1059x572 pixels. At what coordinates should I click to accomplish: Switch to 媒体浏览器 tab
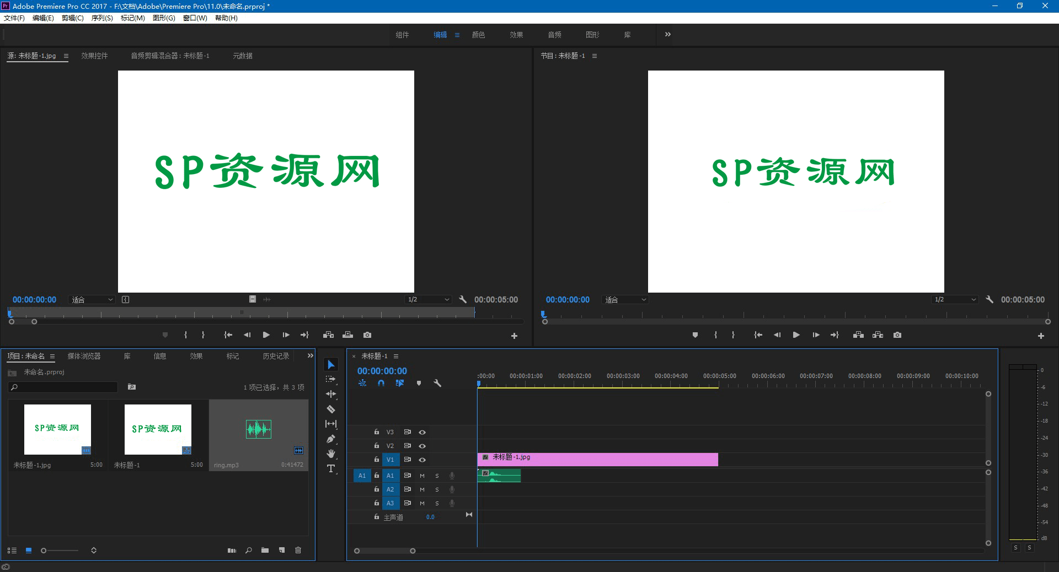point(84,356)
